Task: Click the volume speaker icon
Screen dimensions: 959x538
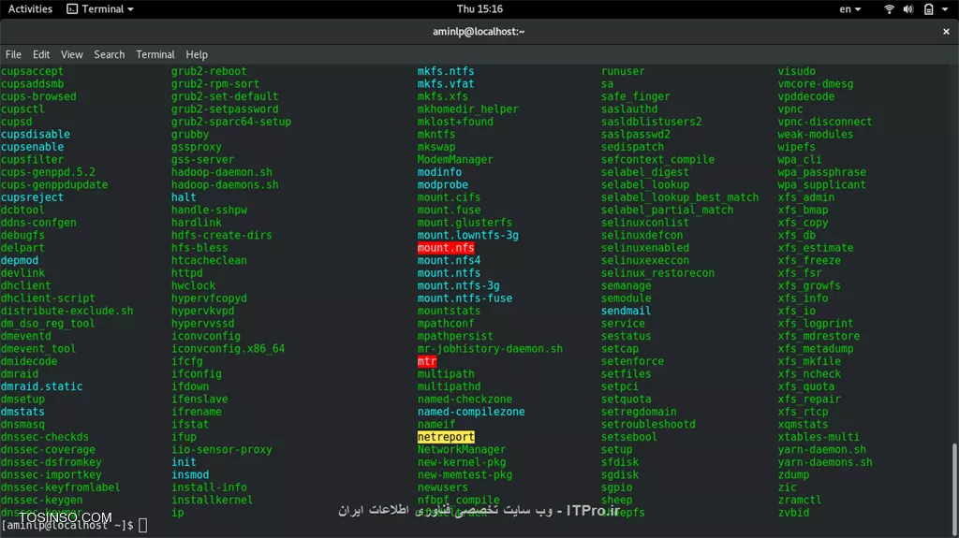Action: [908, 9]
